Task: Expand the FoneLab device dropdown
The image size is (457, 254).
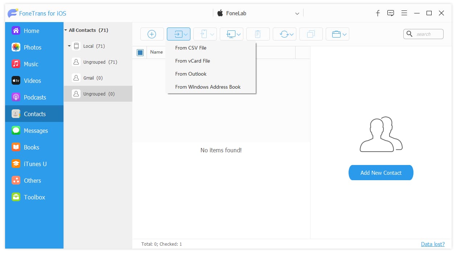Action: click(297, 13)
